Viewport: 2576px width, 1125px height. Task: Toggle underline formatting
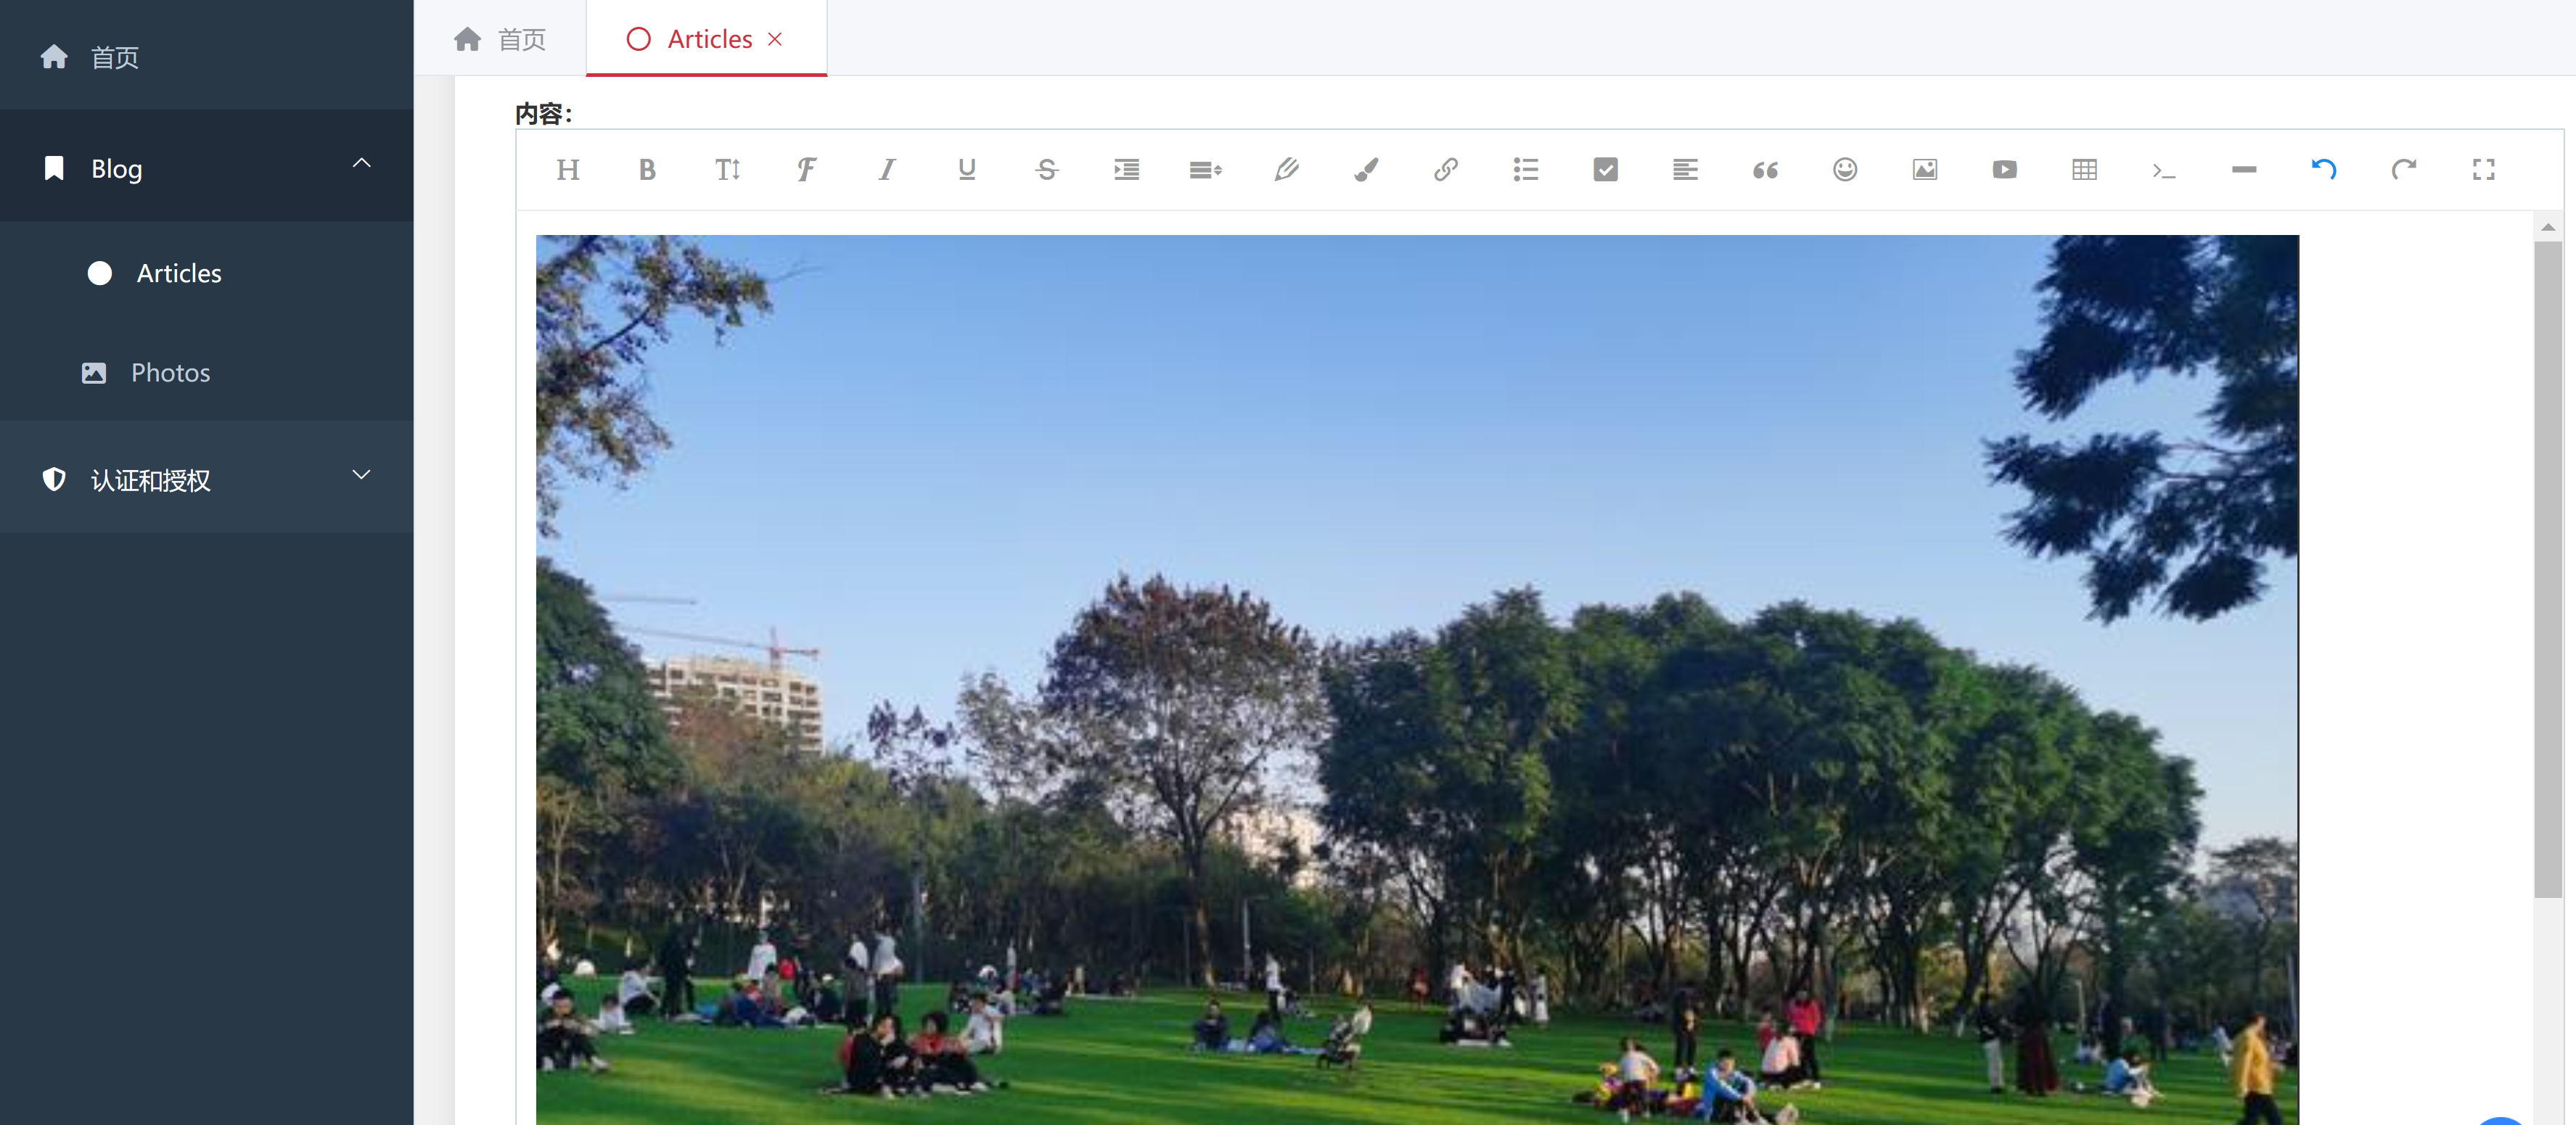(x=967, y=170)
